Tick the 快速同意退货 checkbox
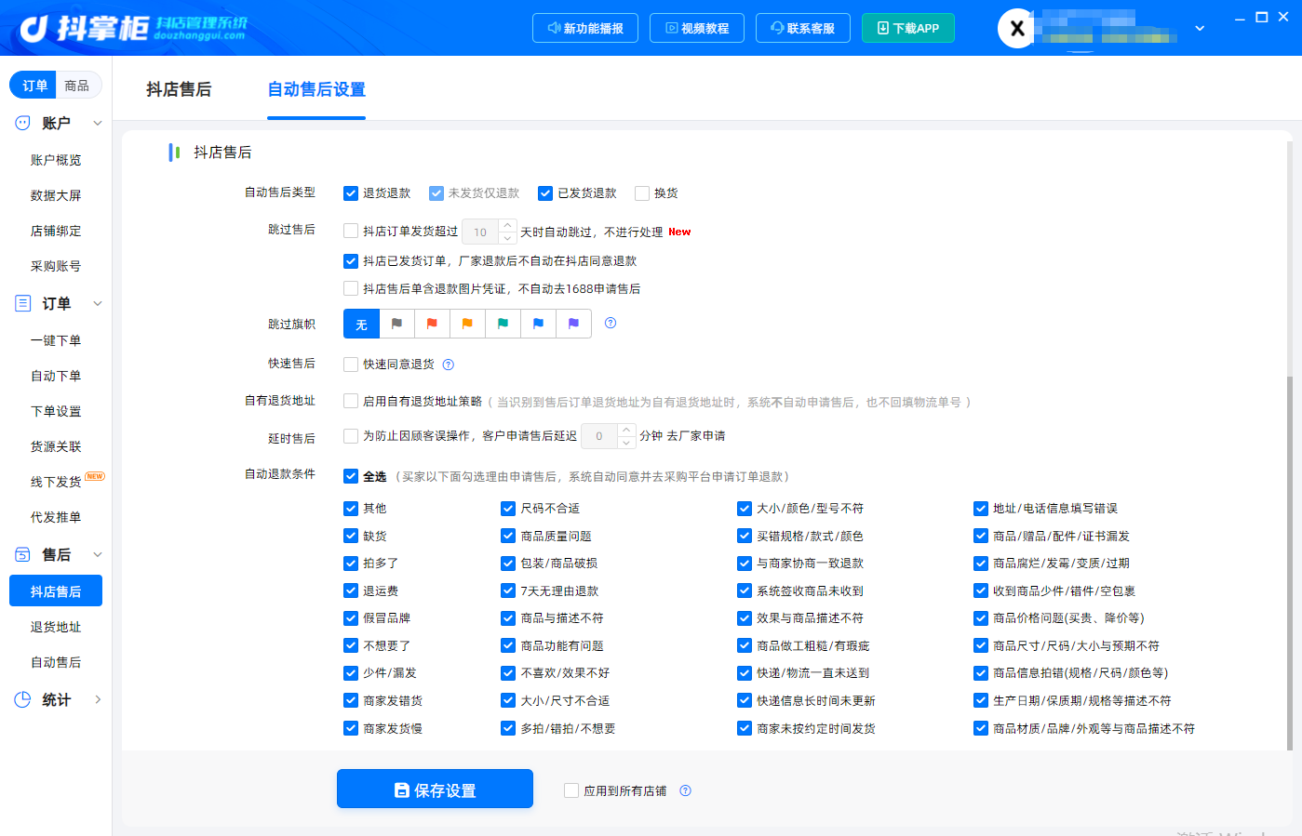 tap(351, 365)
